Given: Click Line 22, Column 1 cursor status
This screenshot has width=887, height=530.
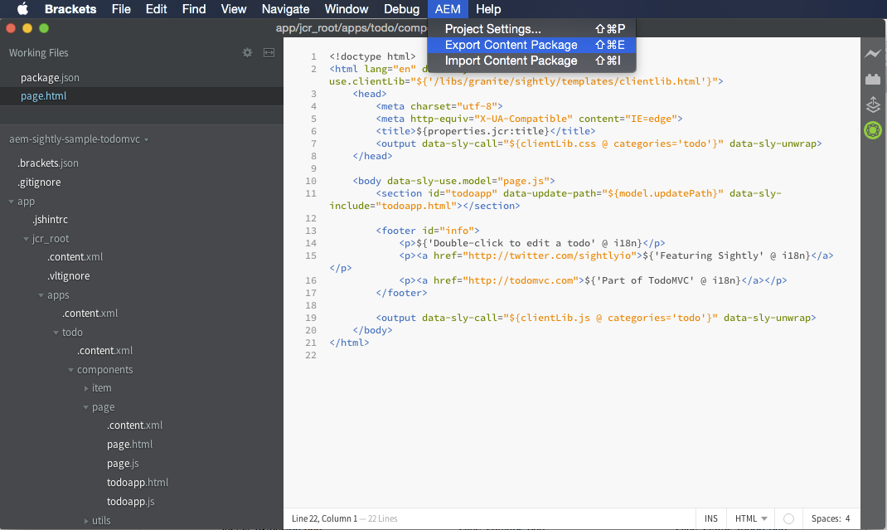Looking at the screenshot, I should point(325,518).
